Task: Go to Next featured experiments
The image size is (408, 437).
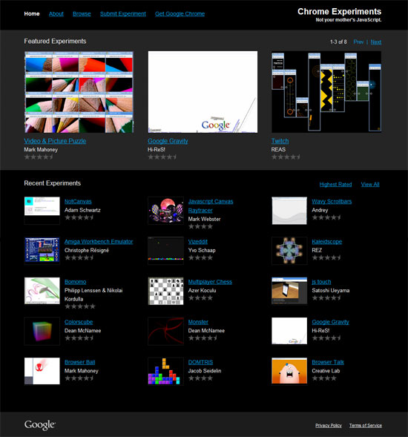Action: [376, 42]
